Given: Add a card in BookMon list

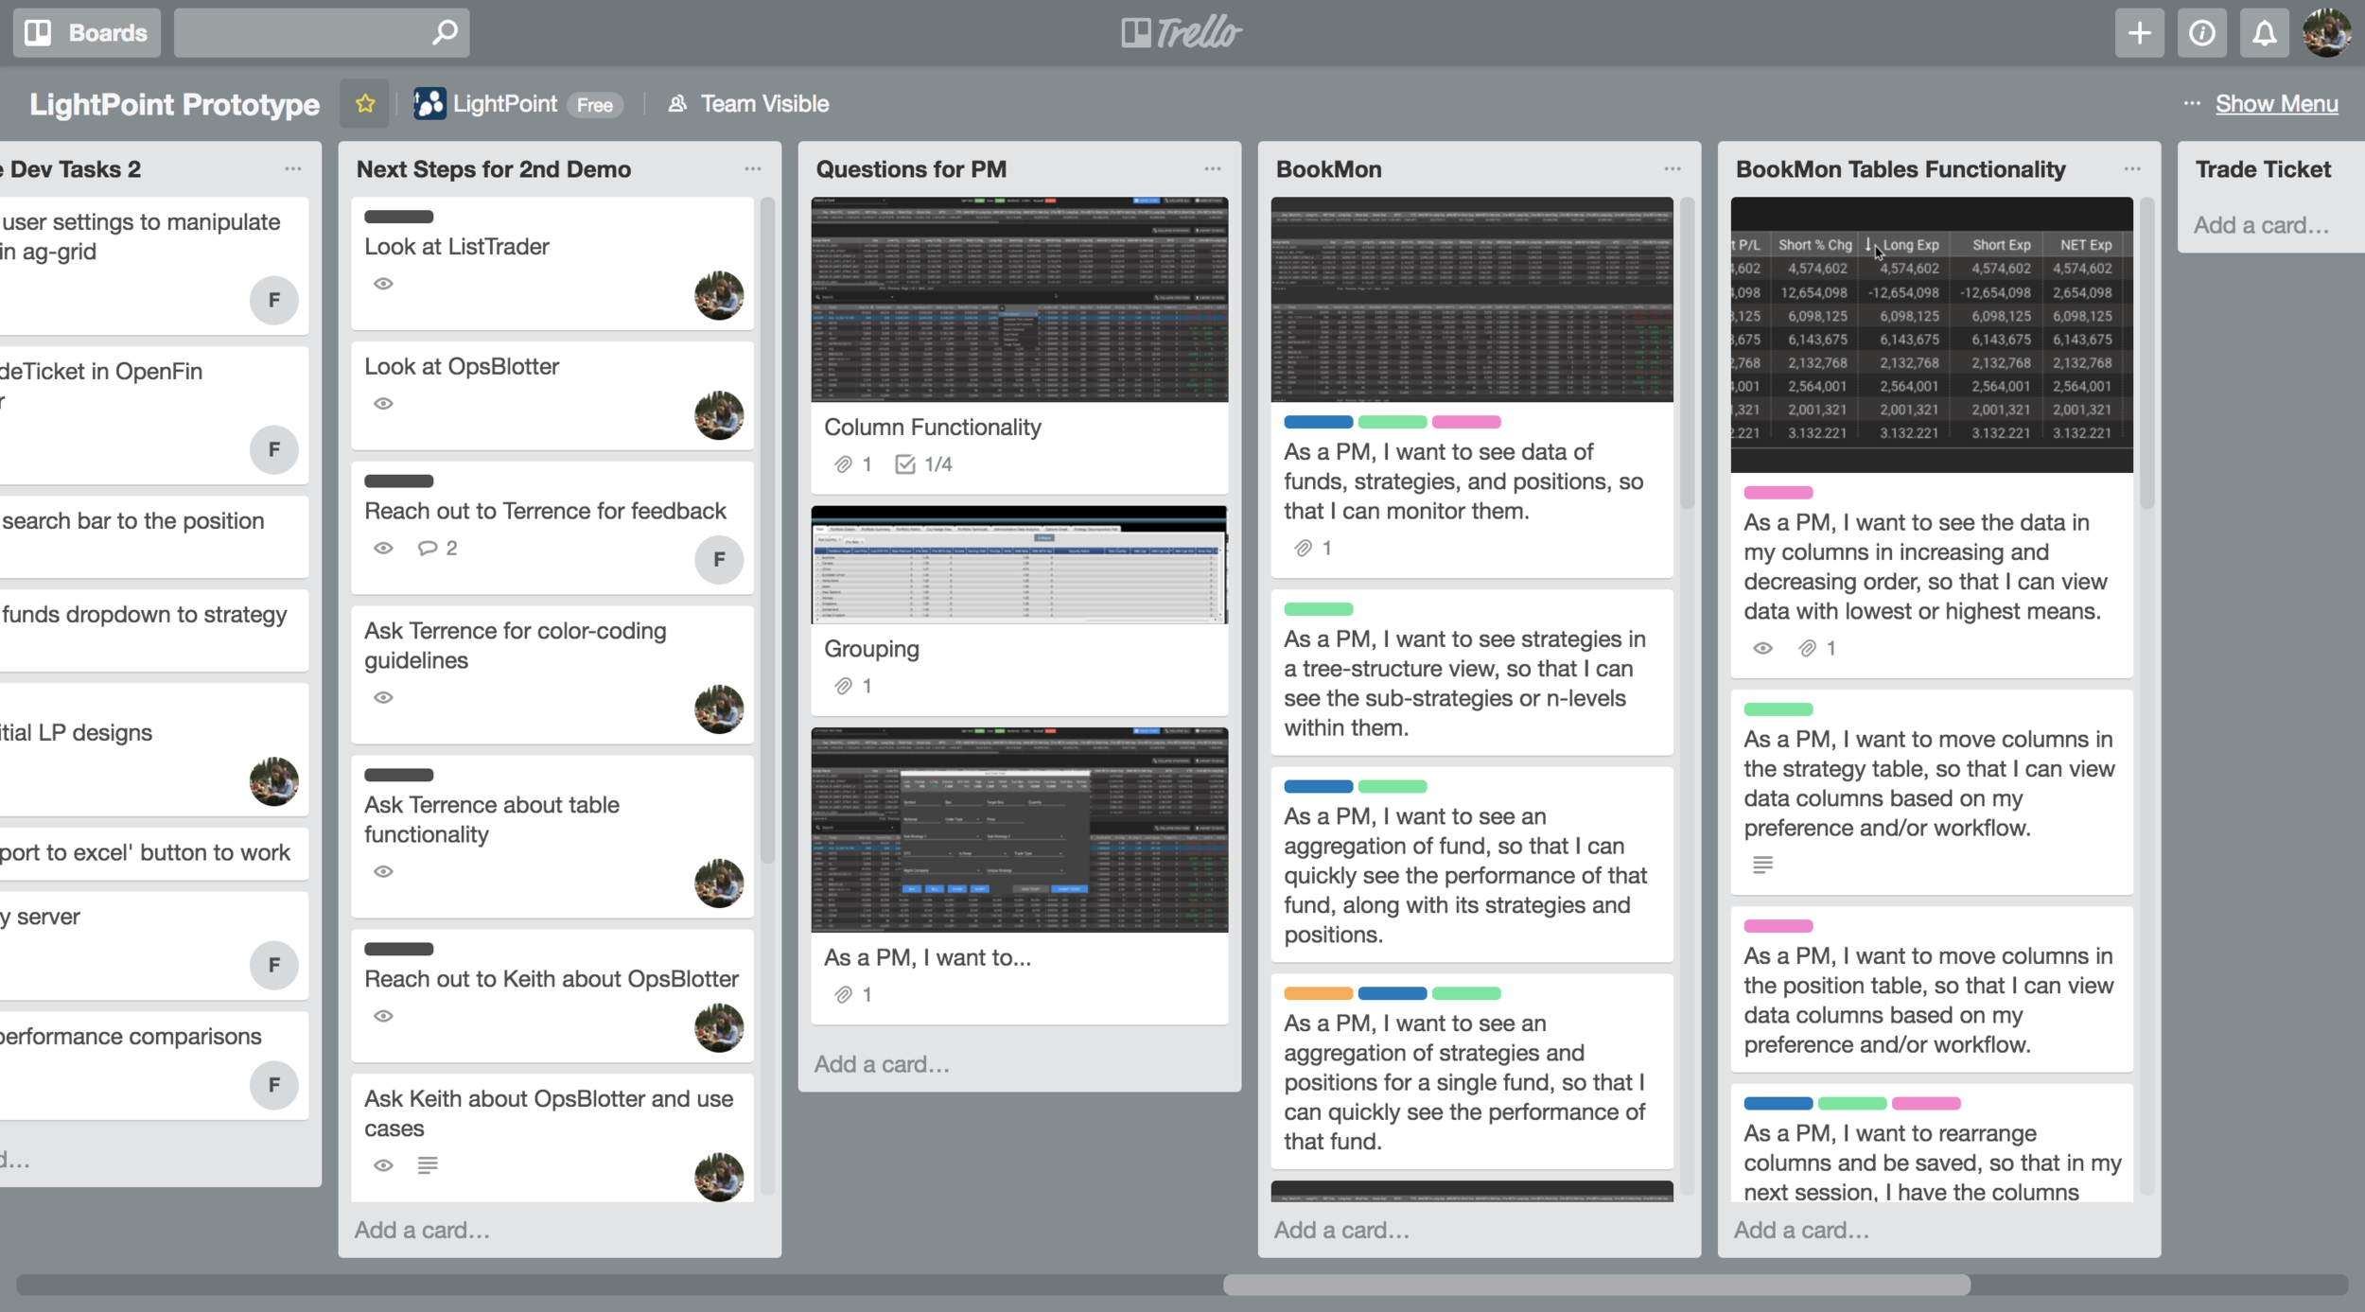Looking at the screenshot, I should tap(1342, 1231).
